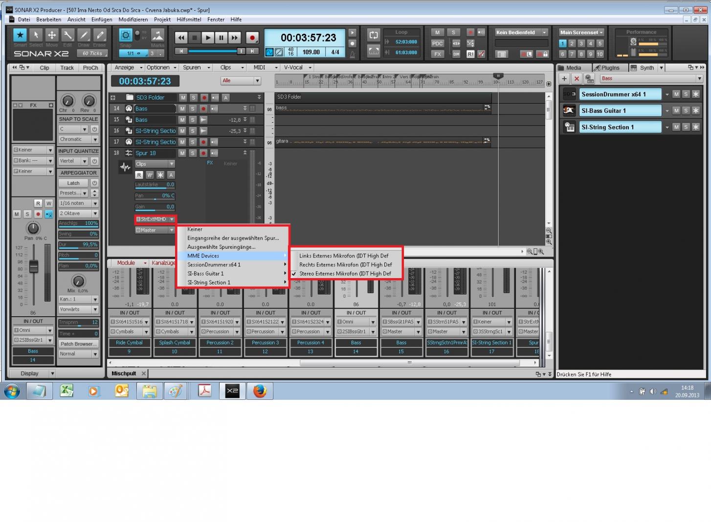Mute SessionDrummer x64 1 in Synth rack

click(676, 94)
